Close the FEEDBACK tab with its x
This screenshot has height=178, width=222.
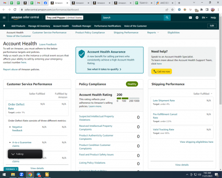(x=16, y=169)
